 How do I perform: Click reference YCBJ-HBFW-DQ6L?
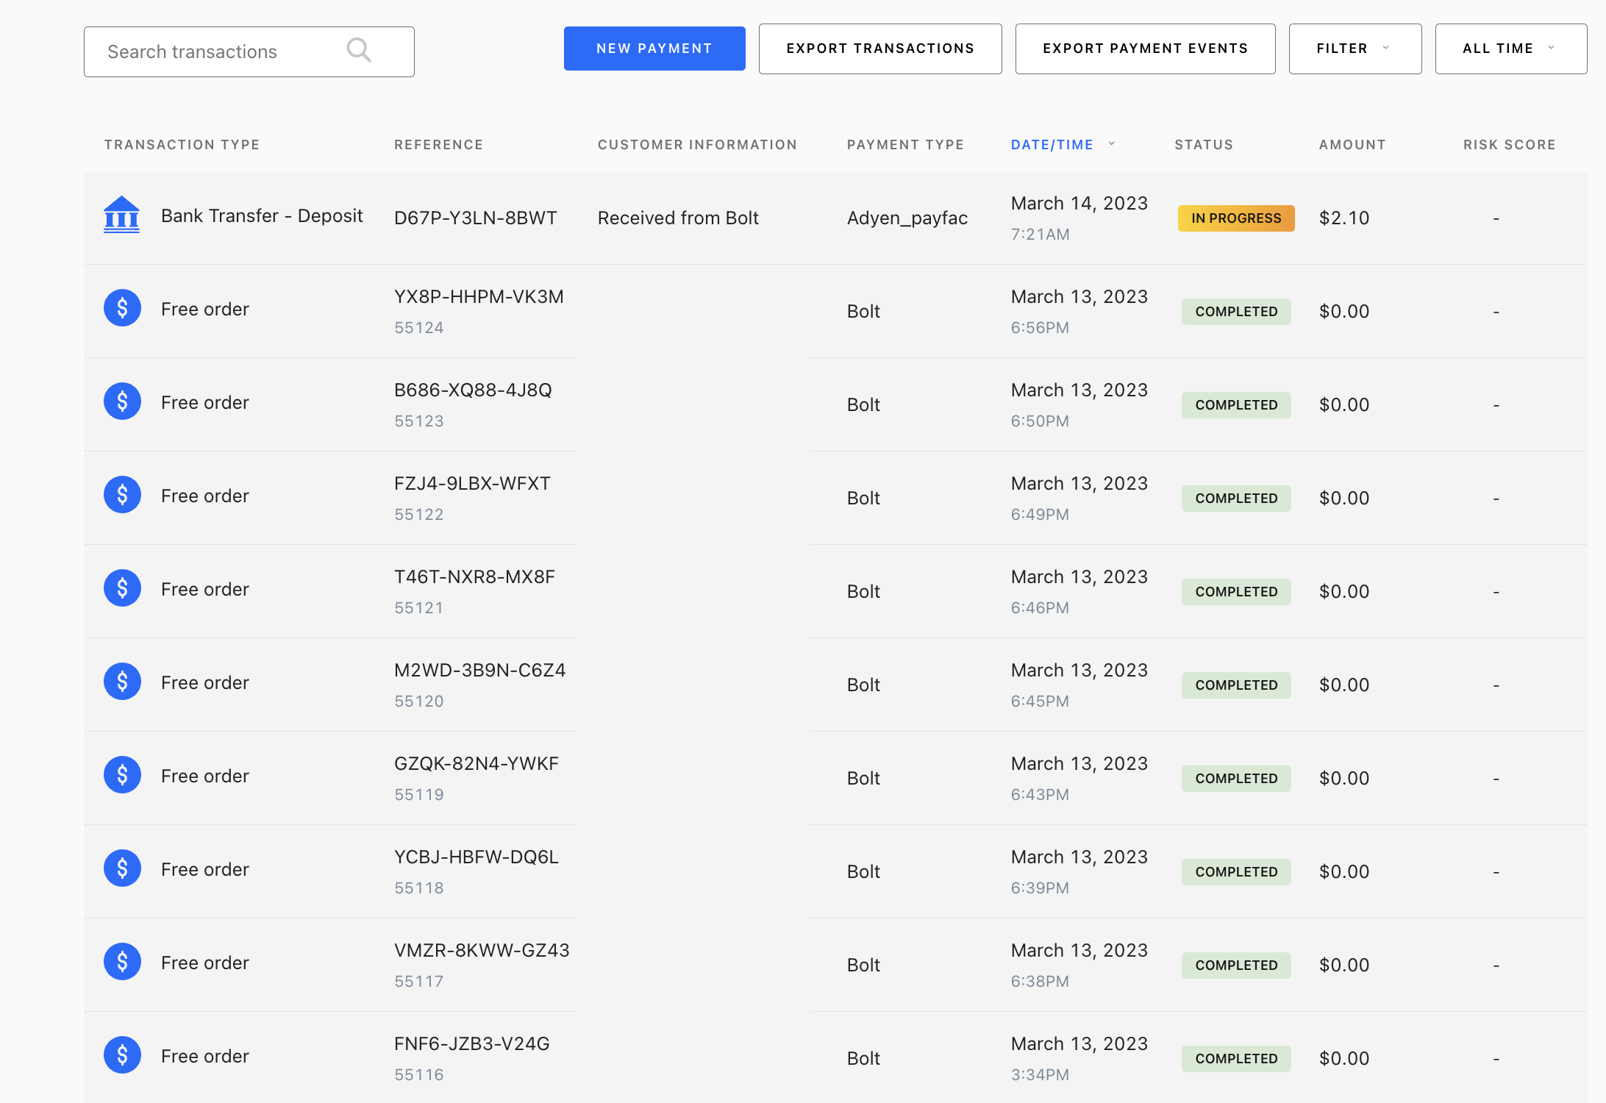click(x=477, y=857)
